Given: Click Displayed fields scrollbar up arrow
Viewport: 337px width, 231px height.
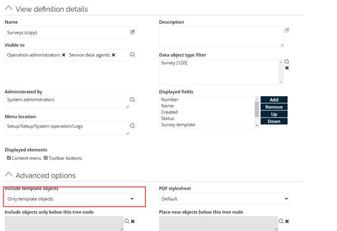Looking at the screenshot, I should 257,99.
